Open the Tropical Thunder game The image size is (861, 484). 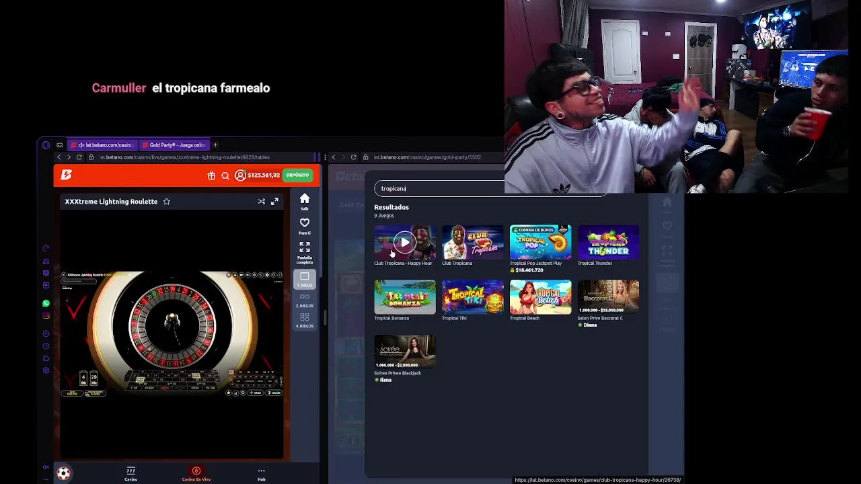pyautogui.click(x=608, y=242)
